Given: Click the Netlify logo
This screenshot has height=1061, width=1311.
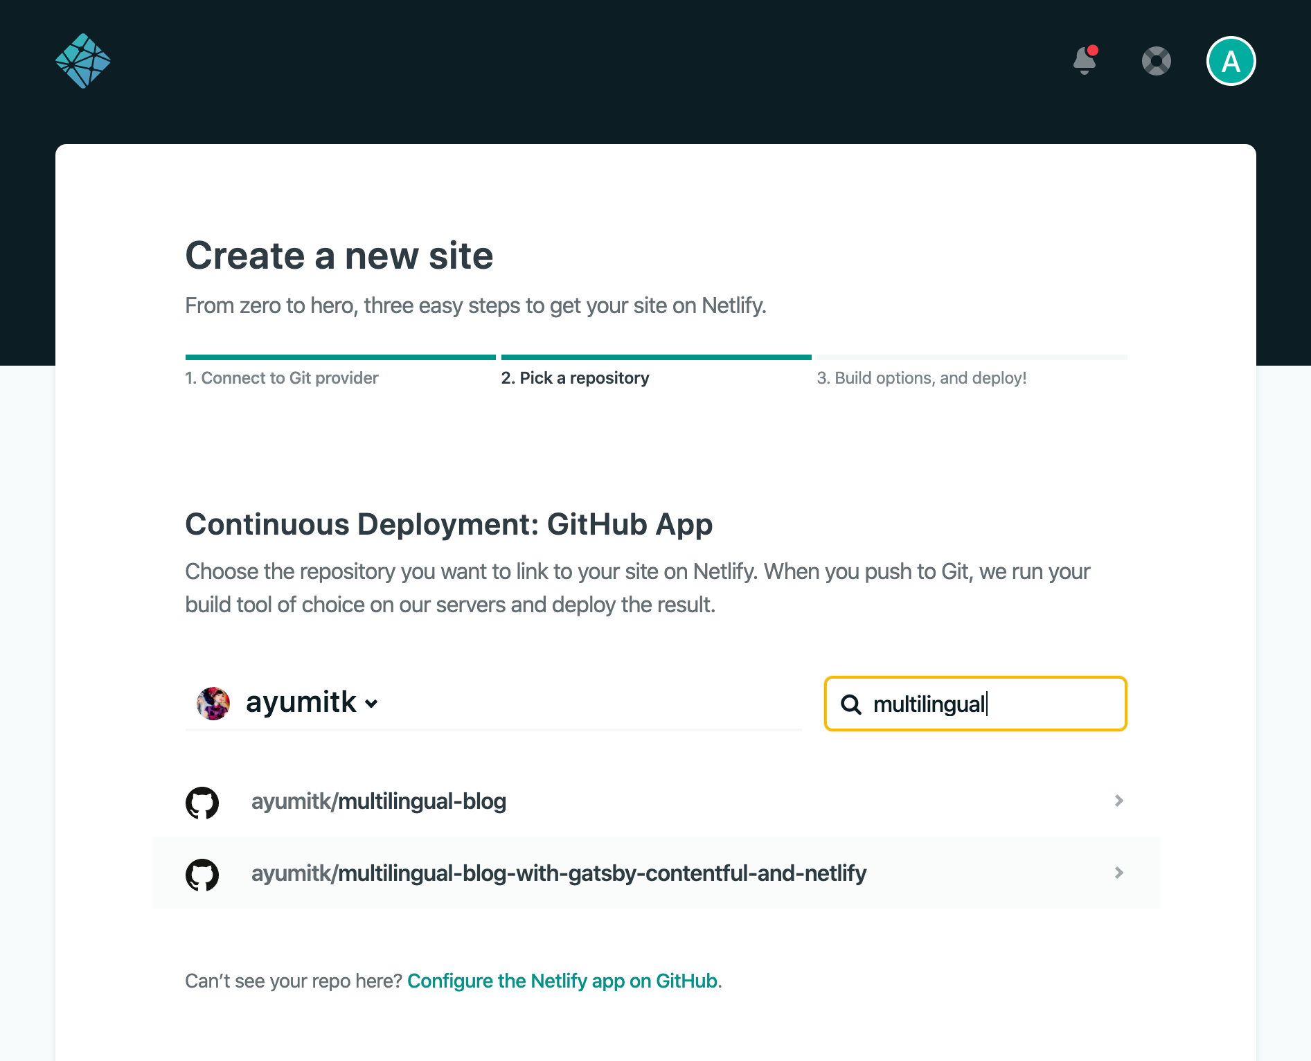Looking at the screenshot, I should pyautogui.click(x=83, y=61).
